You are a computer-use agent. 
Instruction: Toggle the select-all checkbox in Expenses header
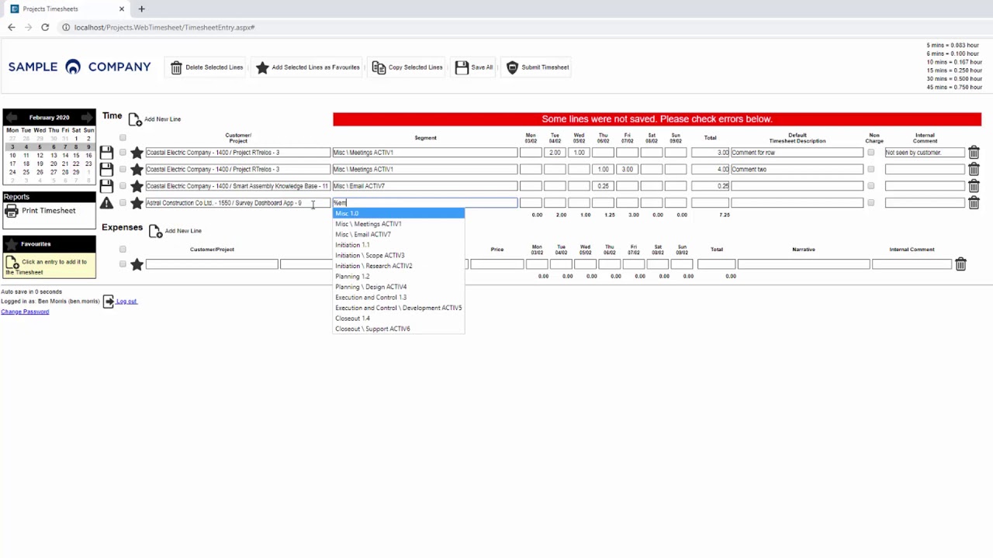point(123,250)
